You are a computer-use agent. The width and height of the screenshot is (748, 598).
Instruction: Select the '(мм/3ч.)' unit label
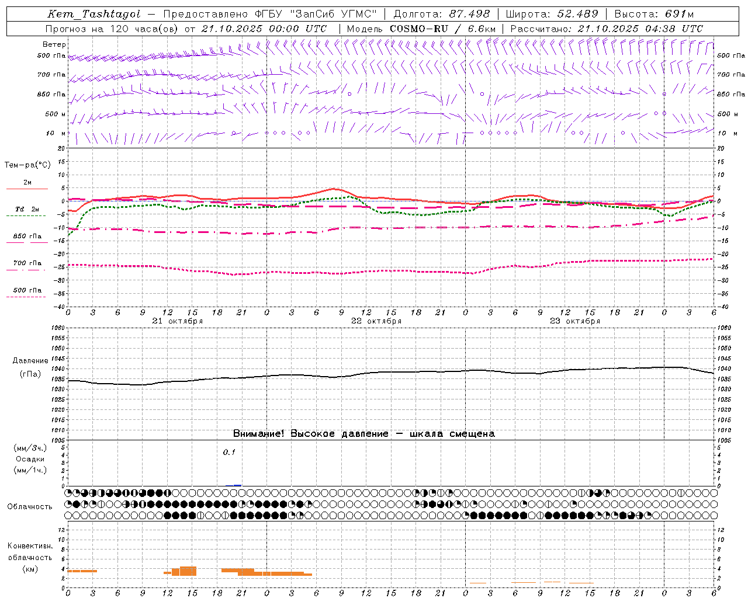(x=30, y=448)
